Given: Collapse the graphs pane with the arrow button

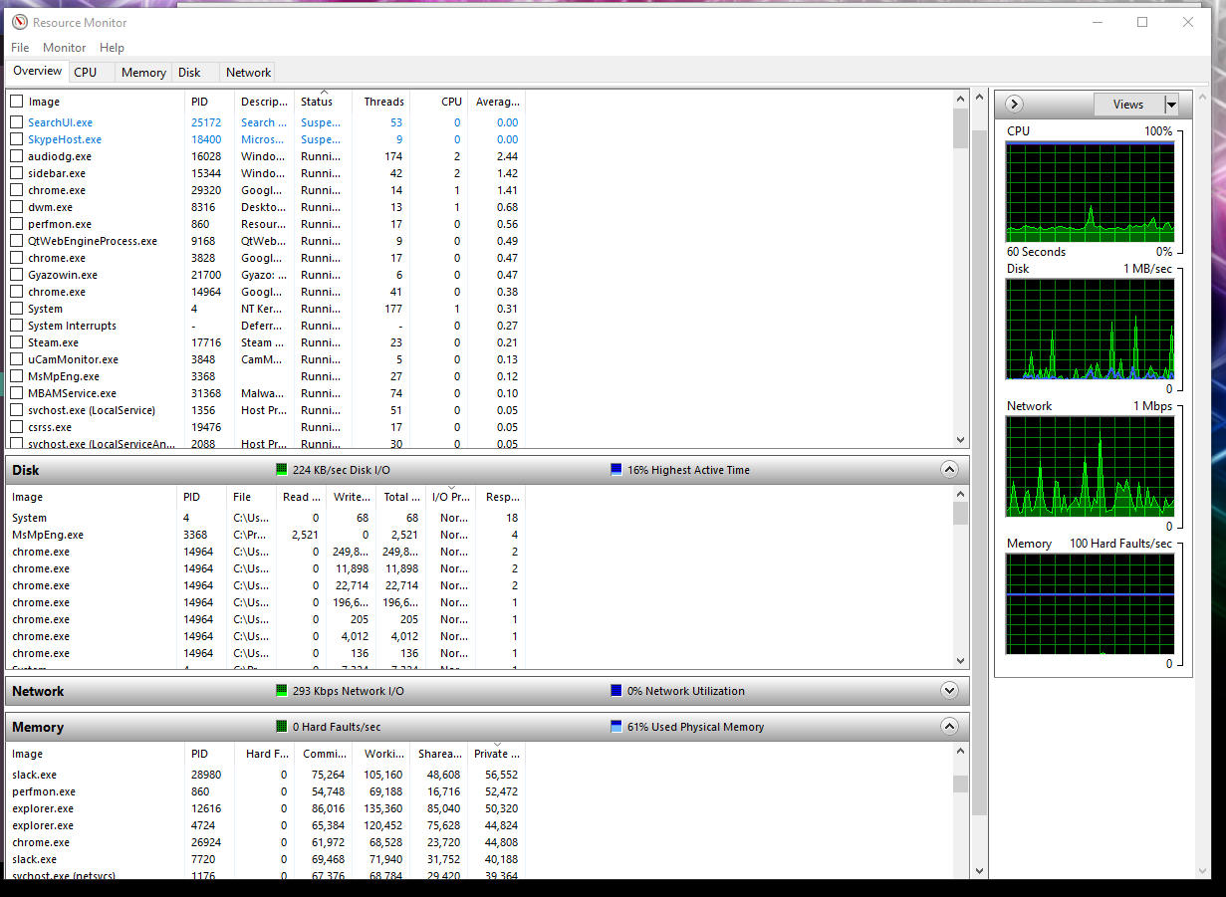Looking at the screenshot, I should coord(1014,104).
